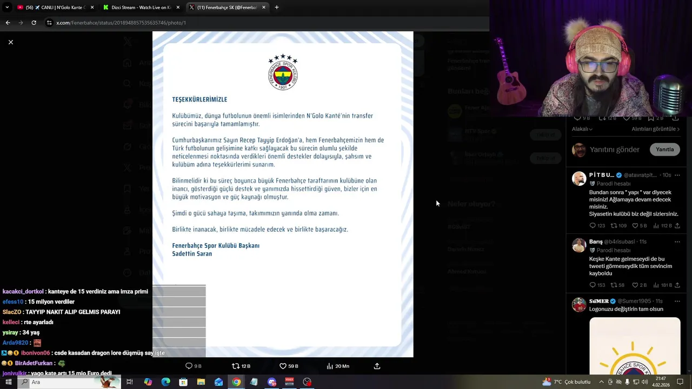Viewport: 692px width, 389px height.
Task: Open the tab search dropdown arrow
Action: click(7, 8)
